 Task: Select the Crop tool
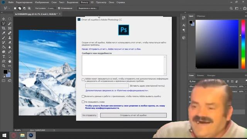click(3, 28)
